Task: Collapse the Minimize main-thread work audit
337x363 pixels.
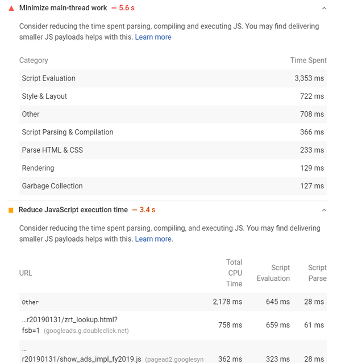Action: pyautogui.click(x=324, y=9)
